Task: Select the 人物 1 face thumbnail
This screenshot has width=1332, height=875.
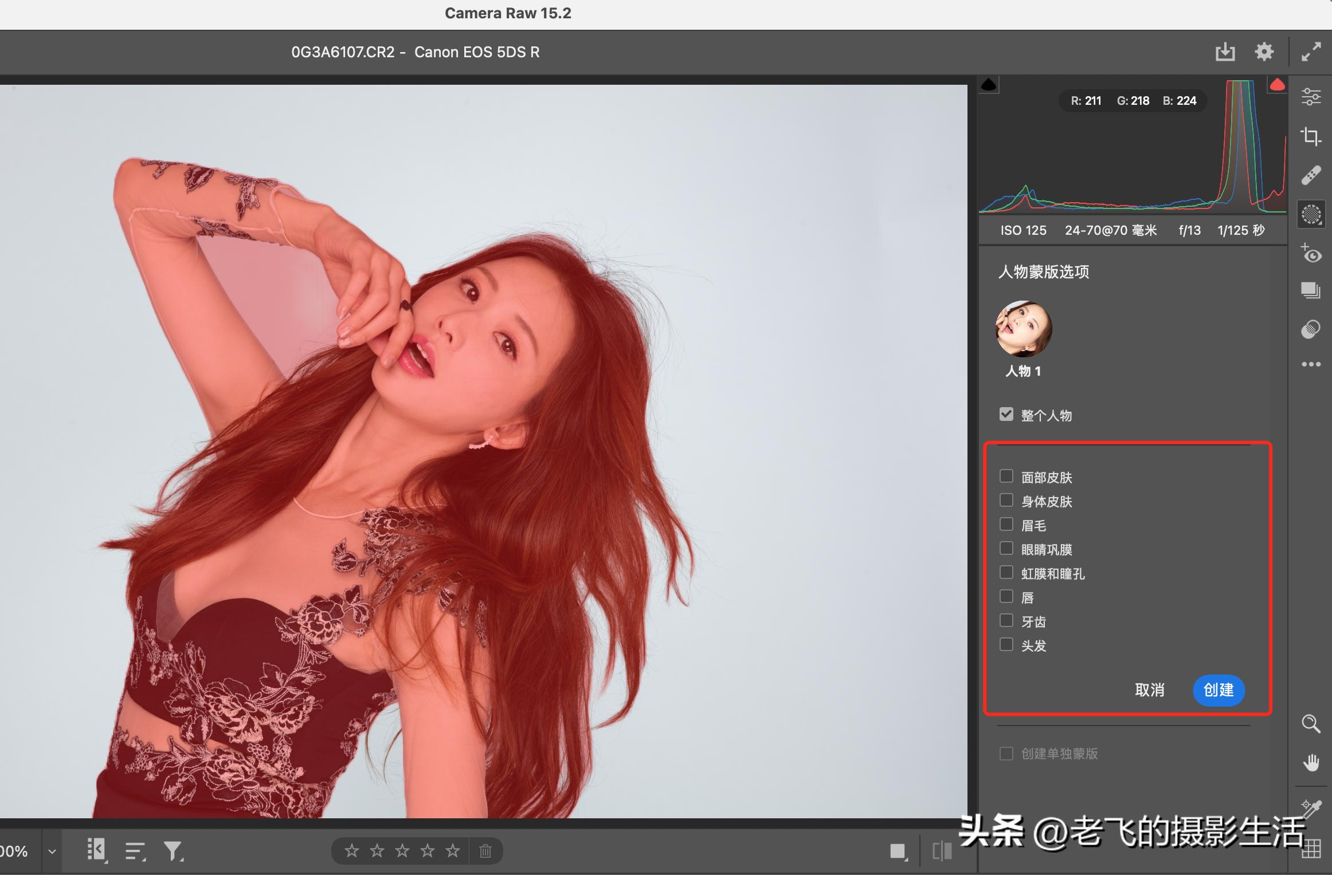Action: coord(1024,329)
